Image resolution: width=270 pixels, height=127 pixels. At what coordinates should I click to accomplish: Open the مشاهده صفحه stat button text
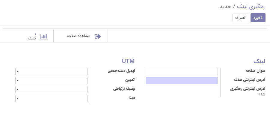tap(79, 36)
